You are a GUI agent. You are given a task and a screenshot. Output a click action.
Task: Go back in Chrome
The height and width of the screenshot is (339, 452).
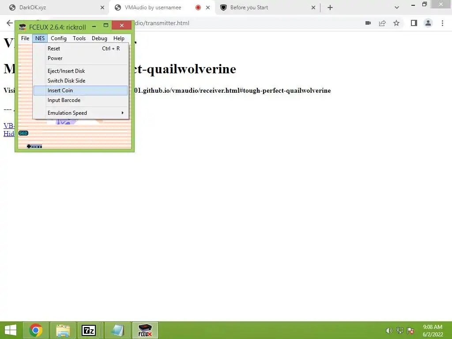pos(10,23)
